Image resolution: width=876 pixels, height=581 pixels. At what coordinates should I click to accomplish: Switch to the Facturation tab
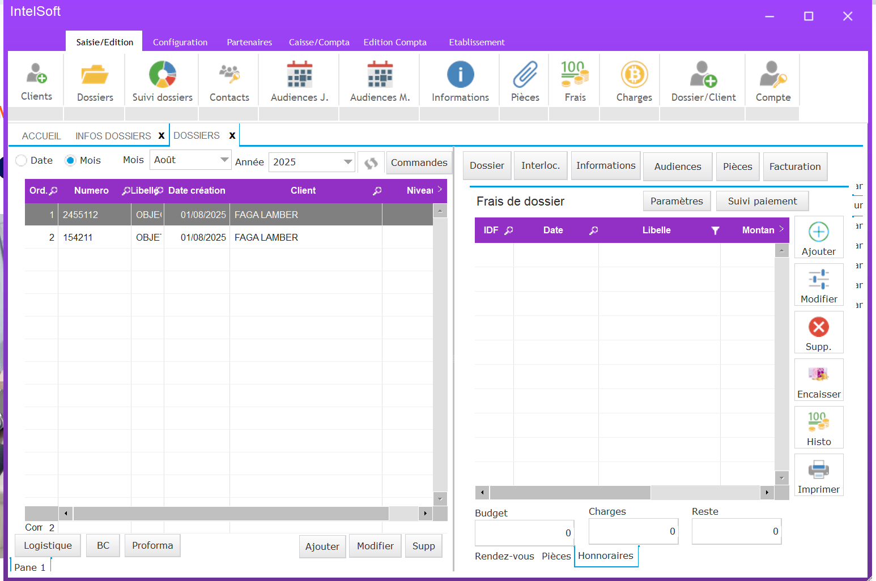click(x=794, y=166)
